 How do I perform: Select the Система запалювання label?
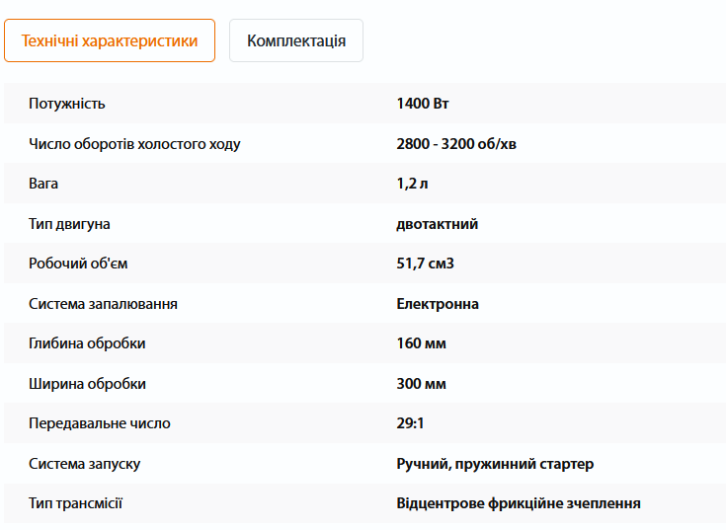pos(104,304)
